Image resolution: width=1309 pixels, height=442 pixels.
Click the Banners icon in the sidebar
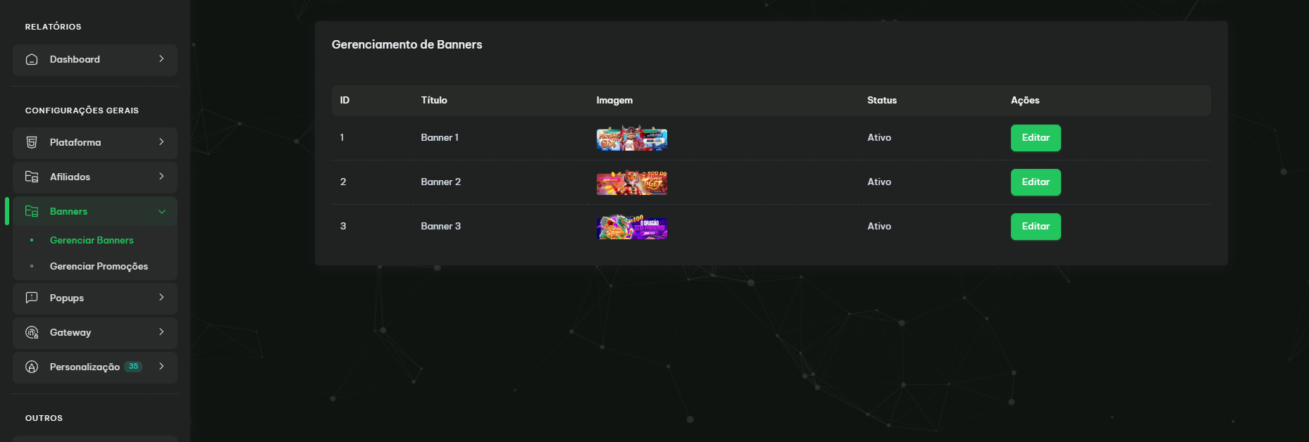pyautogui.click(x=32, y=210)
